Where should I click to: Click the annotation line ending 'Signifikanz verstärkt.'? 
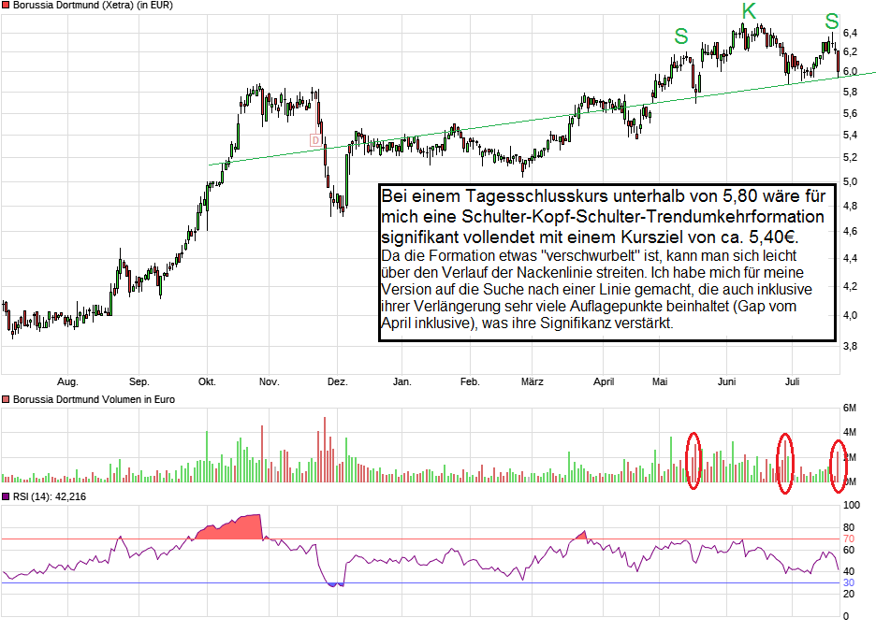click(527, 323)
